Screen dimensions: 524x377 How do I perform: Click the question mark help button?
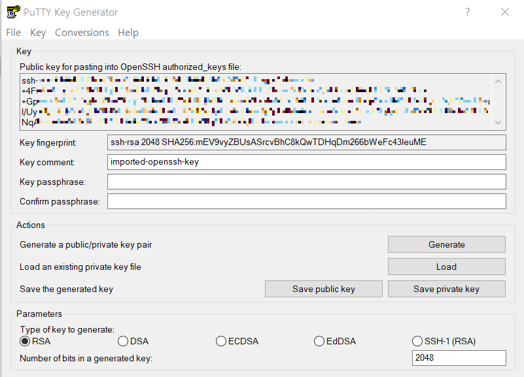(x=468, y=12)
